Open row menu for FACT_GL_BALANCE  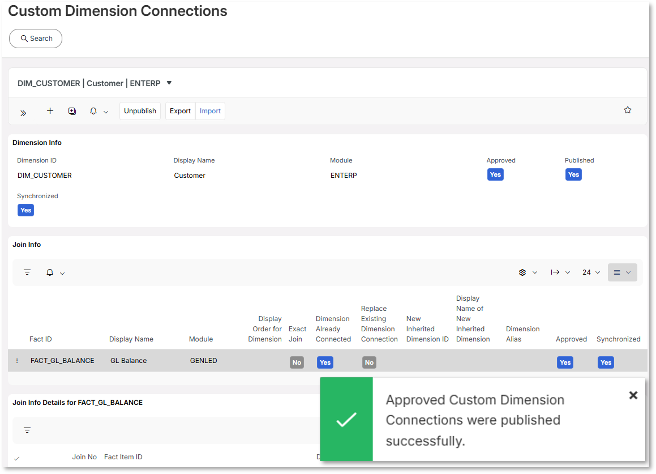tap(17, 361)
